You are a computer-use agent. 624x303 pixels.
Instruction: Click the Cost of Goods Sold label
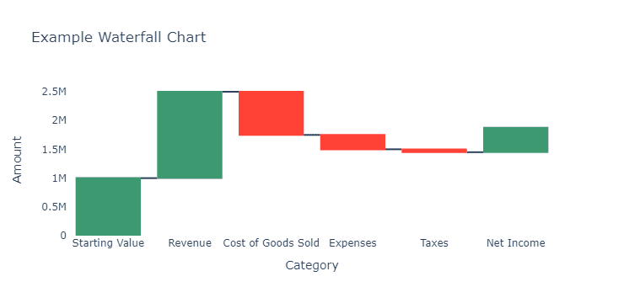point(272,243)
